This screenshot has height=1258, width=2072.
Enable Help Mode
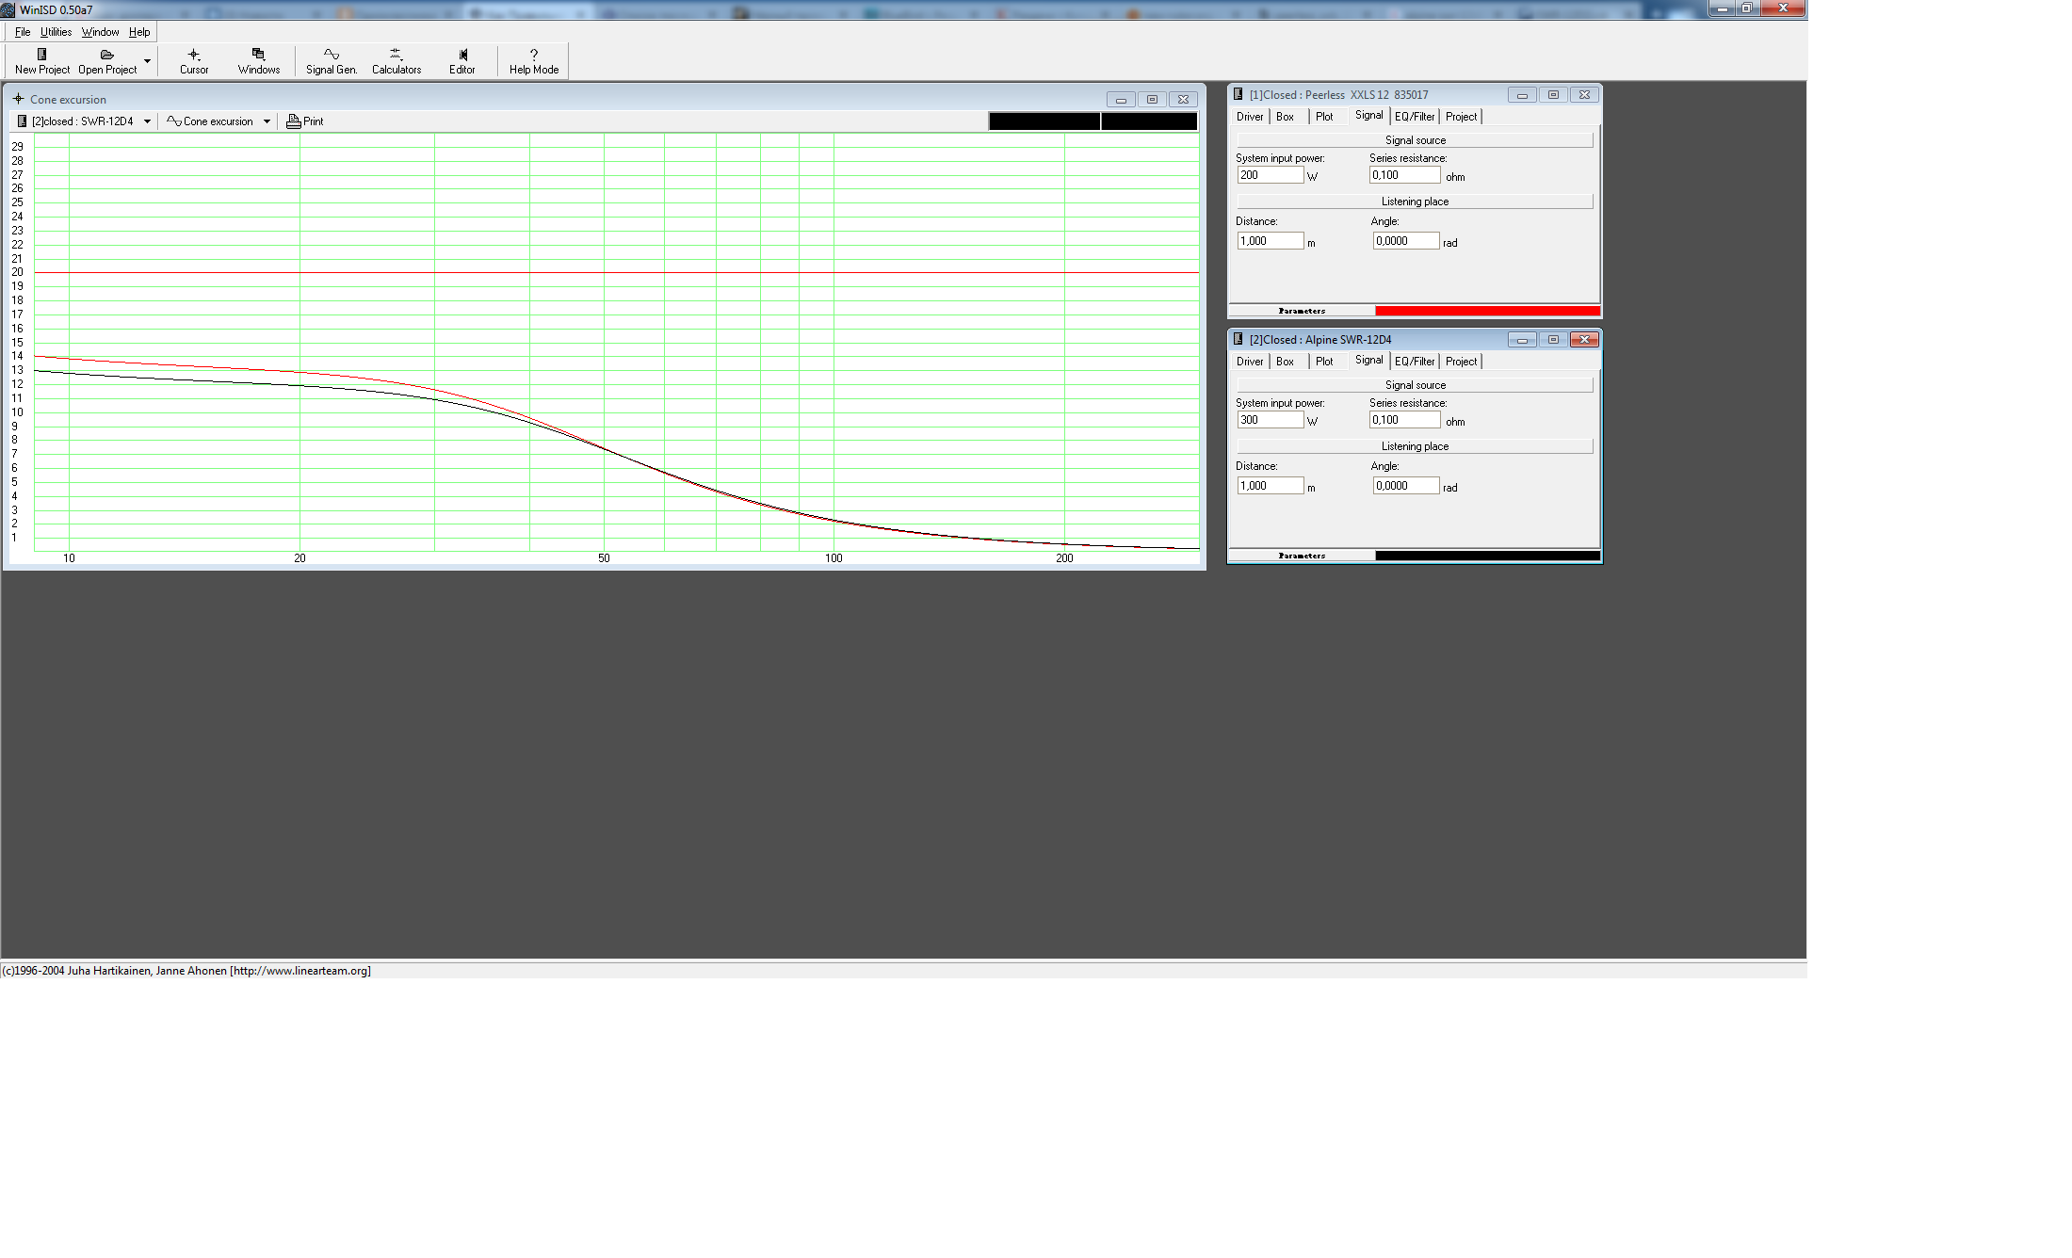pos(534,61)
